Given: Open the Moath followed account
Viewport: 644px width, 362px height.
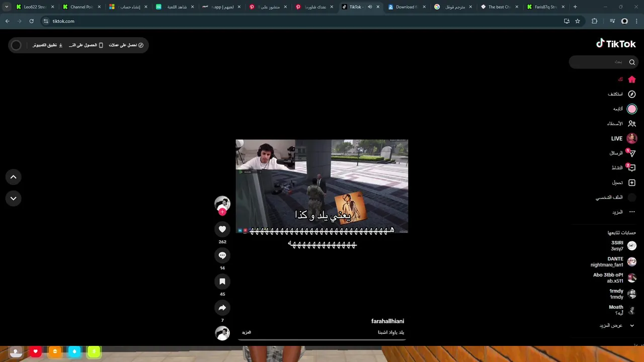Looking at the screenshot, I should click(623, 310).
